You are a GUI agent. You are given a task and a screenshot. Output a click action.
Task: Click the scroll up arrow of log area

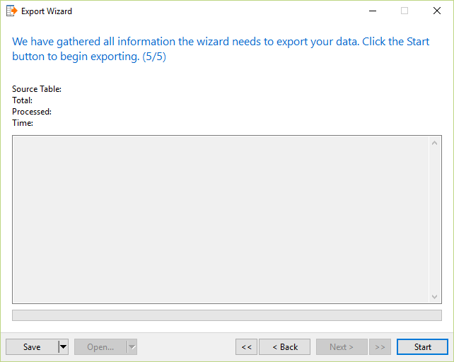[x=434, y=143]
